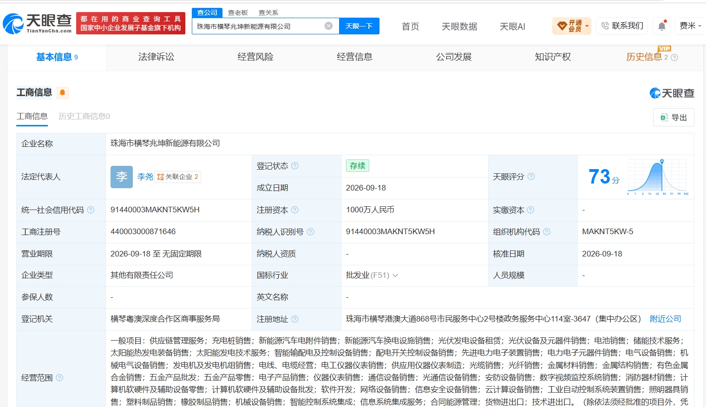Open the Tianyancha logo homepage link
Viewport: 706px width, 407px height.
point(37,23)
